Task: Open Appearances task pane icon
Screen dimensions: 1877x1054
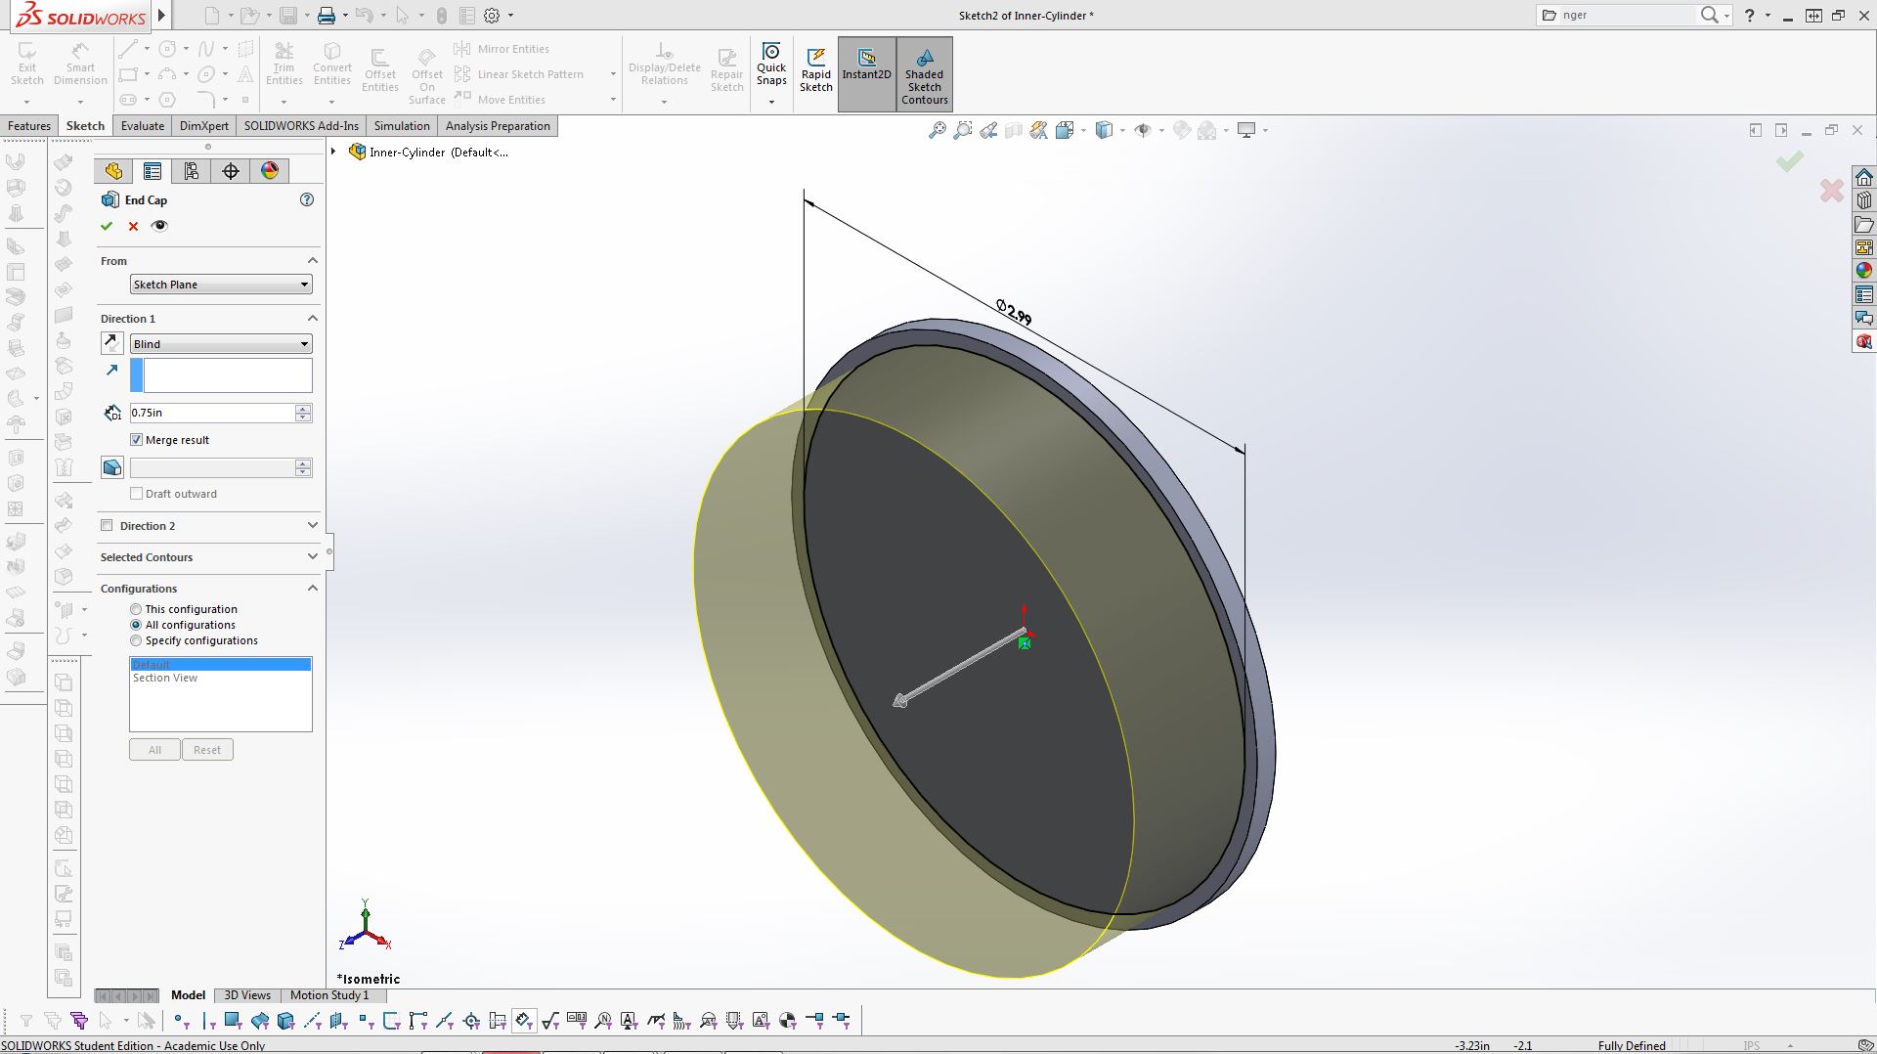Action: pos(1864,271)
